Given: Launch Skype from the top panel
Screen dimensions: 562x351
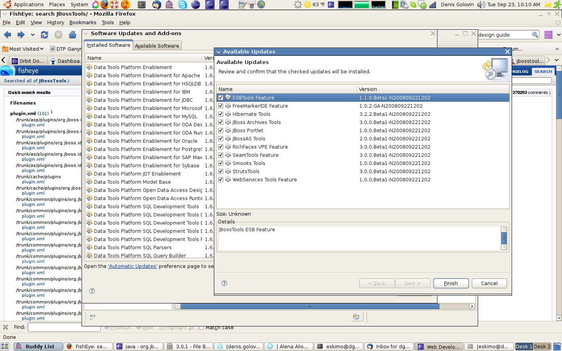Looking at the screenshot, I should click(183, 5).
